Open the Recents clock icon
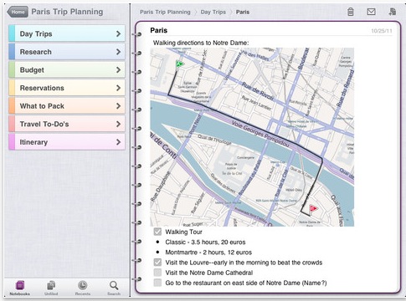This screenshot has width=406, height=301. 82,285
